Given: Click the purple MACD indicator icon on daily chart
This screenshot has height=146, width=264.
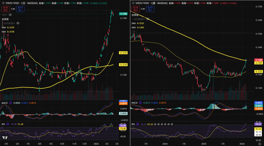Looking at the screenshot, I should pyautogui.click(x=11, y=103).
